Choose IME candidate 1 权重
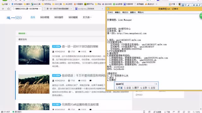The height and width of the screenshot is (113, 202). pyautogui.click(x=119, y=88)
